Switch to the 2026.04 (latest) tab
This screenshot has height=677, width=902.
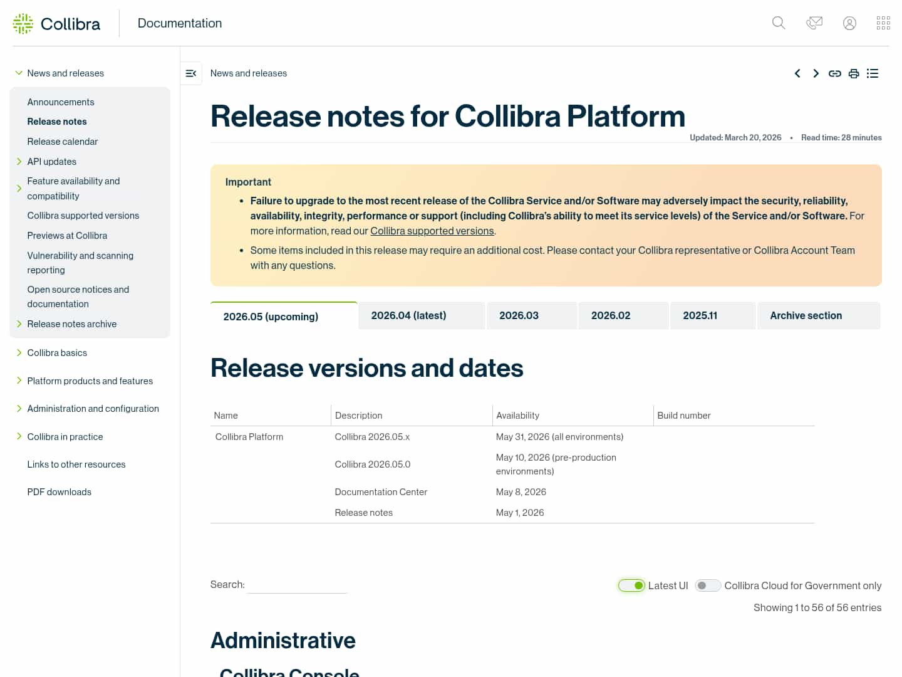[422, 315]
